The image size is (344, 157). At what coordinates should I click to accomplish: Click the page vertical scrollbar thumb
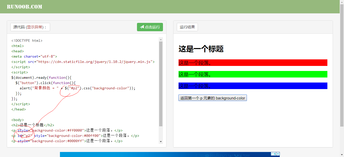pos(342,65)
